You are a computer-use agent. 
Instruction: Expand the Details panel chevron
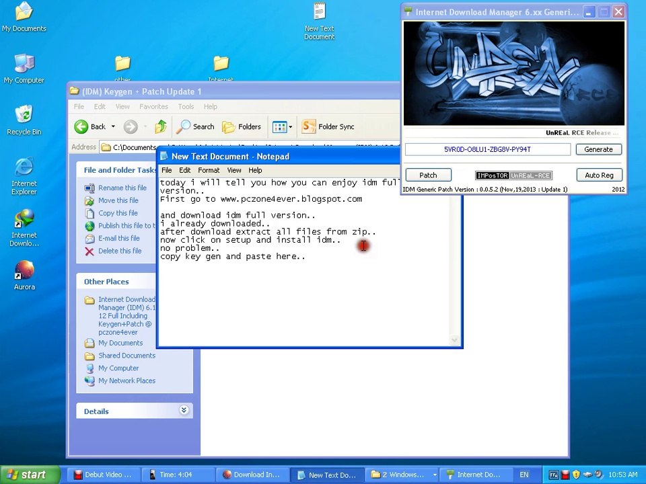[x=184, y=411]
